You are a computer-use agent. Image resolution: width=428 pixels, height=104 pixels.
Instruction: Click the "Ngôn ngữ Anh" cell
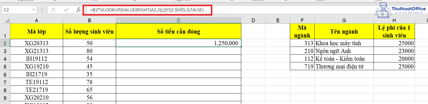coord(344,51)
